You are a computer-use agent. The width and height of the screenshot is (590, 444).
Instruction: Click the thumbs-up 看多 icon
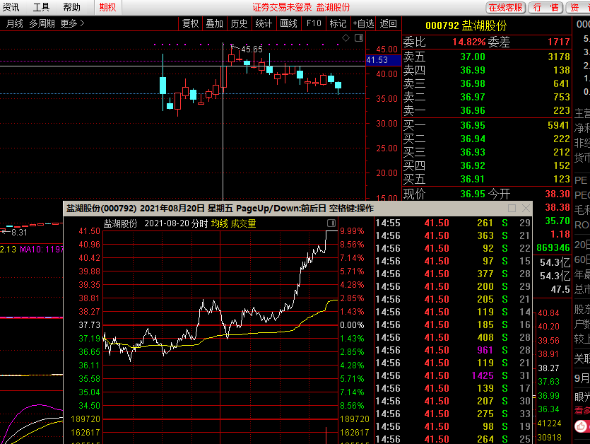pyautogui.click(x=581, y=426)
